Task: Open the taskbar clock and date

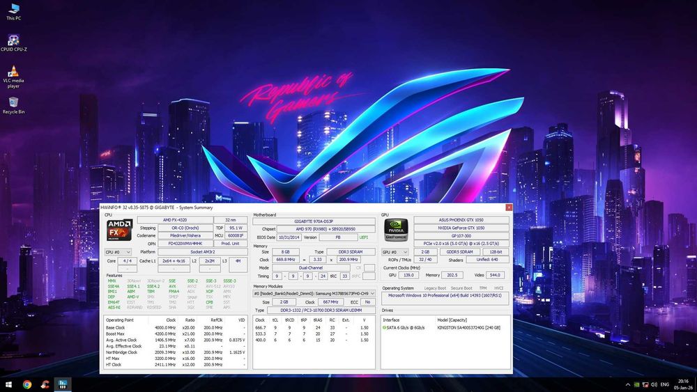Action: click(x=684, y=384)
